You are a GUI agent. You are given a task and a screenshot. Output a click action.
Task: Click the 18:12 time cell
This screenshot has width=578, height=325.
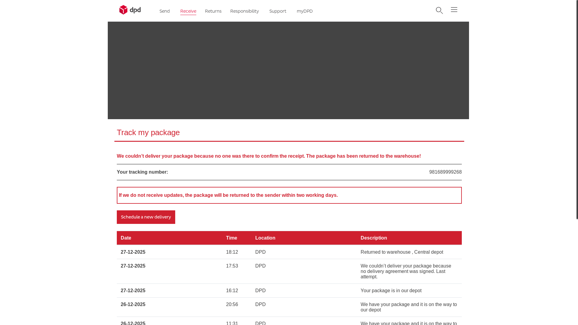click(x=232, y=252)
